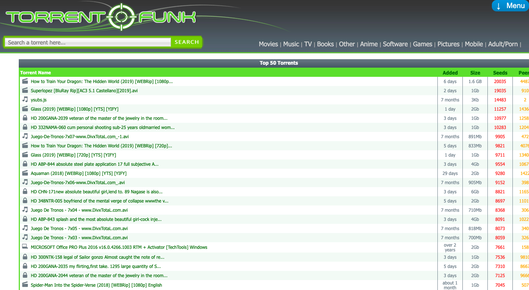
Task: Click the Seeds column header
Action: 500,73
